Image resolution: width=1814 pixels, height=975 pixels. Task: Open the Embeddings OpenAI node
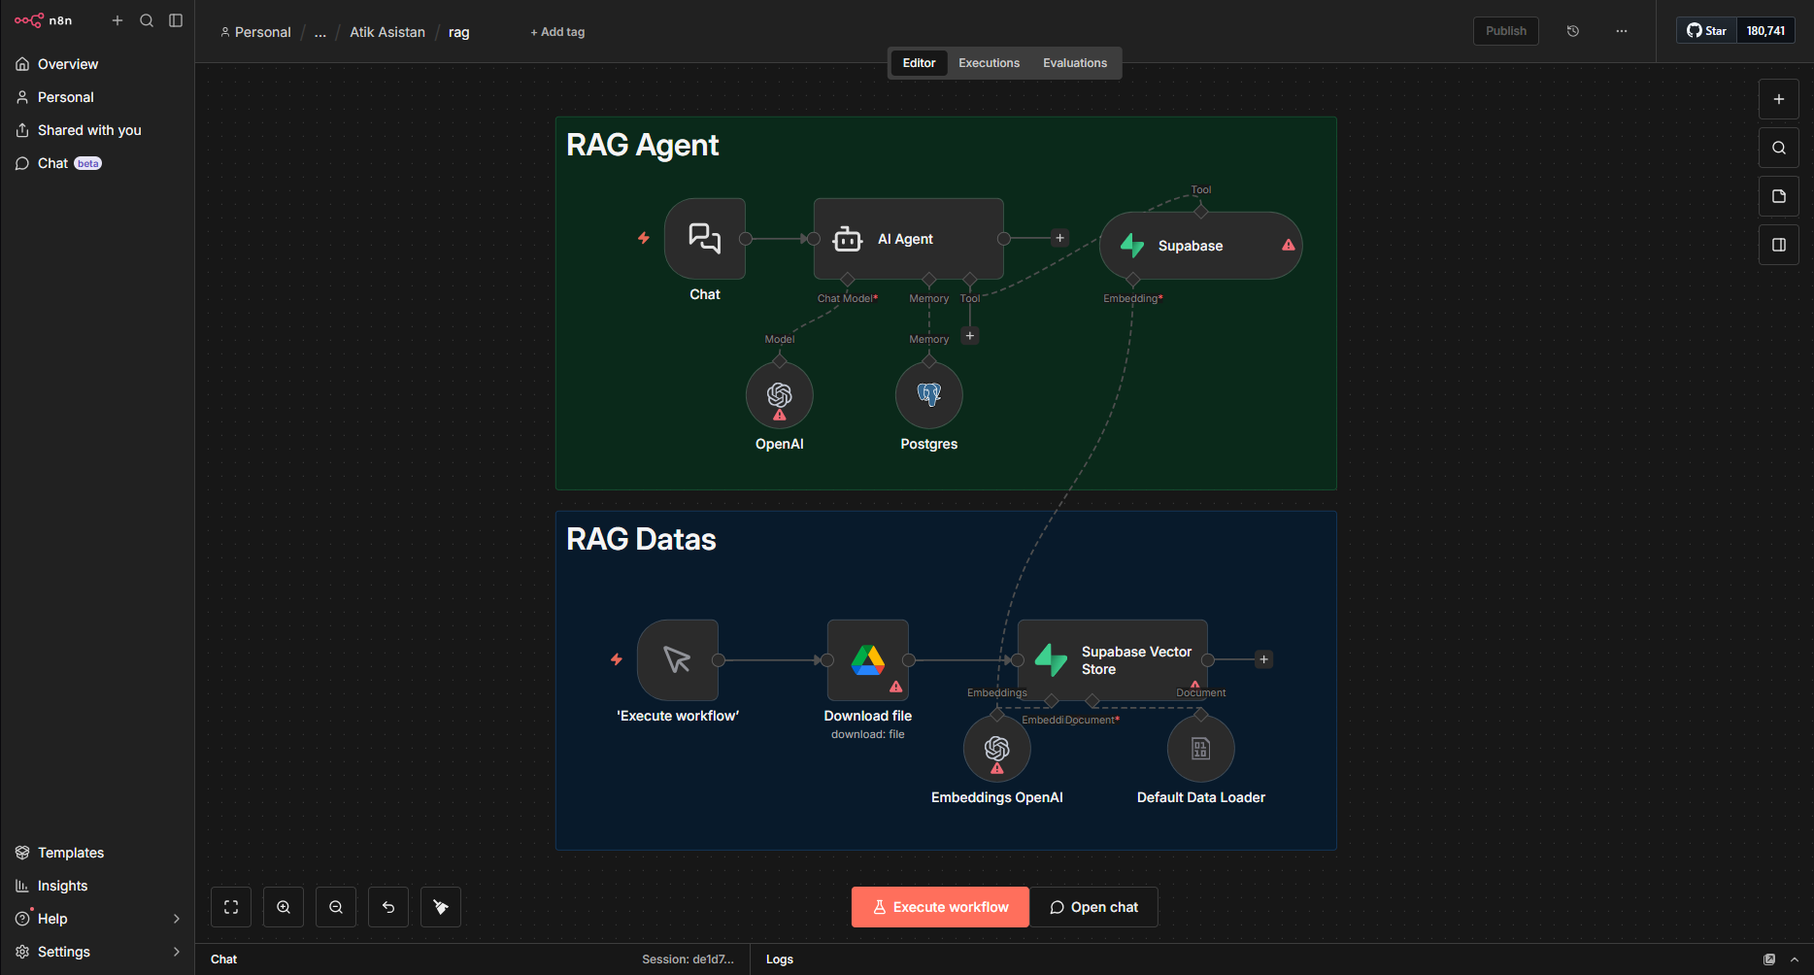[996, 748]
